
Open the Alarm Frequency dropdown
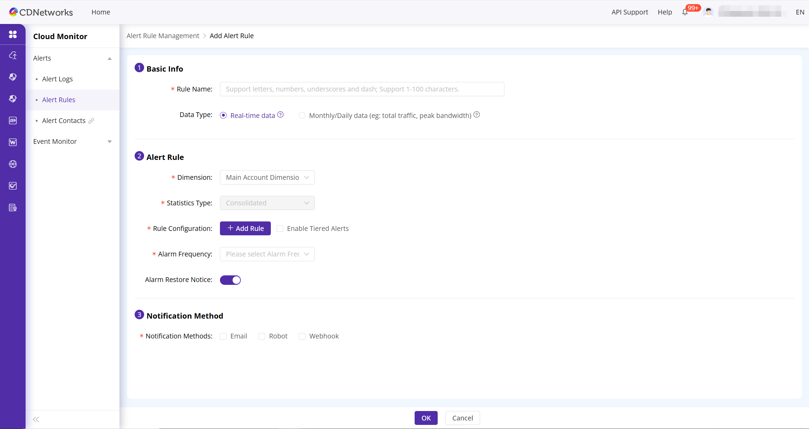pyautogui.click(x=267, y=254)
